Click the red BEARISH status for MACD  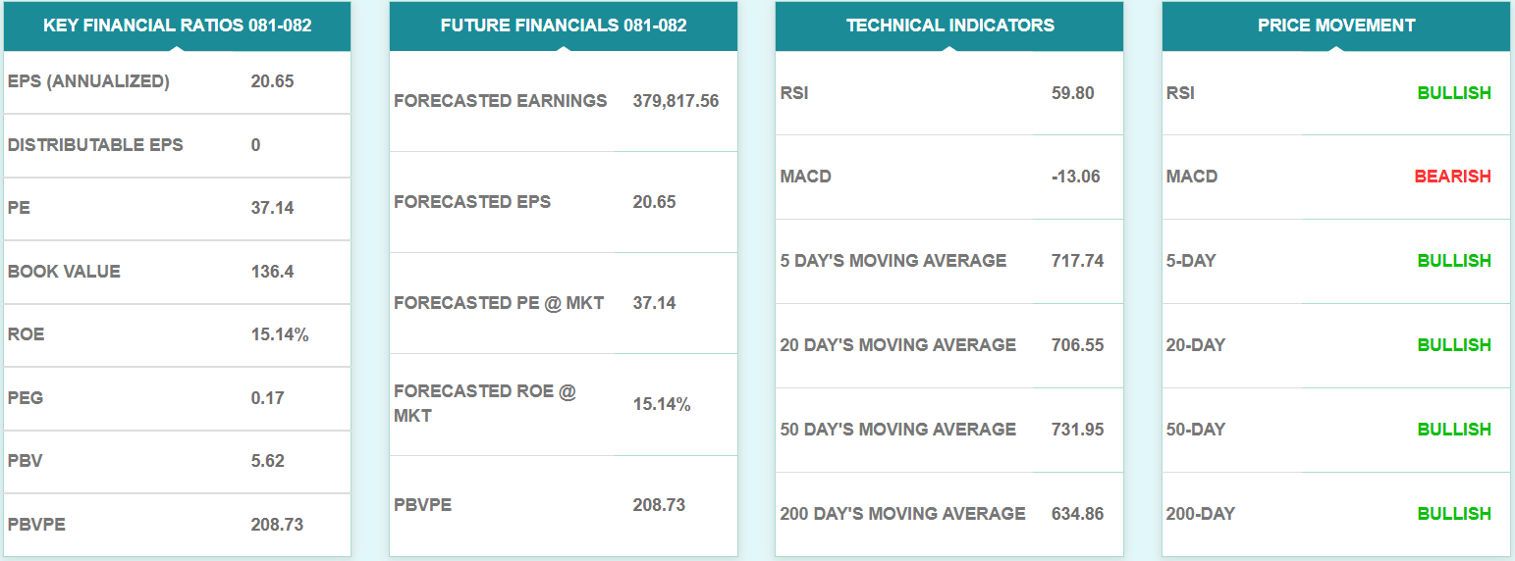pos(1452,177)
